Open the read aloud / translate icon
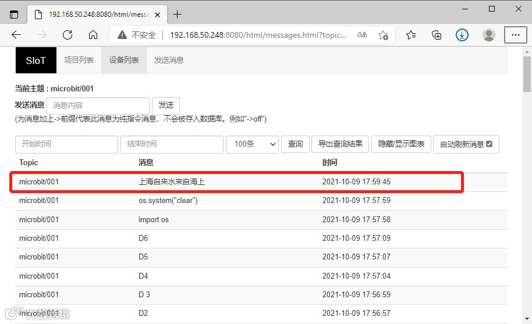The width and height of the screenshot is (532, 324). pyautogui.click(x=362, y=34)
